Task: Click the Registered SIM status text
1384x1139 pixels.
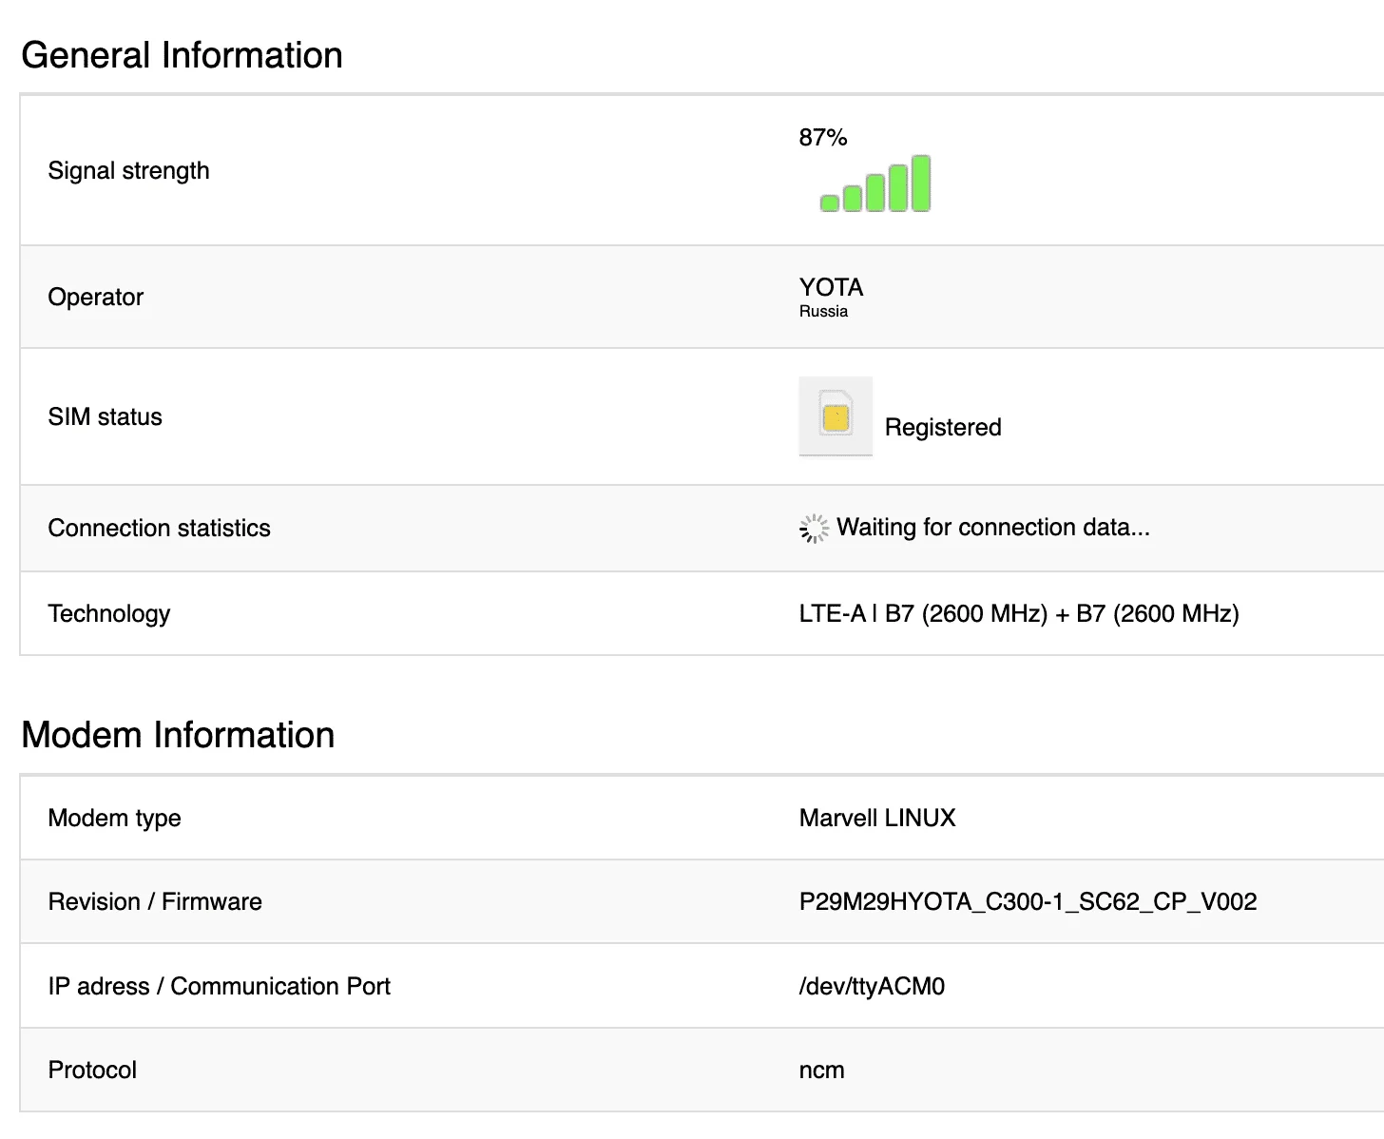Action: [x=943, y=428]
